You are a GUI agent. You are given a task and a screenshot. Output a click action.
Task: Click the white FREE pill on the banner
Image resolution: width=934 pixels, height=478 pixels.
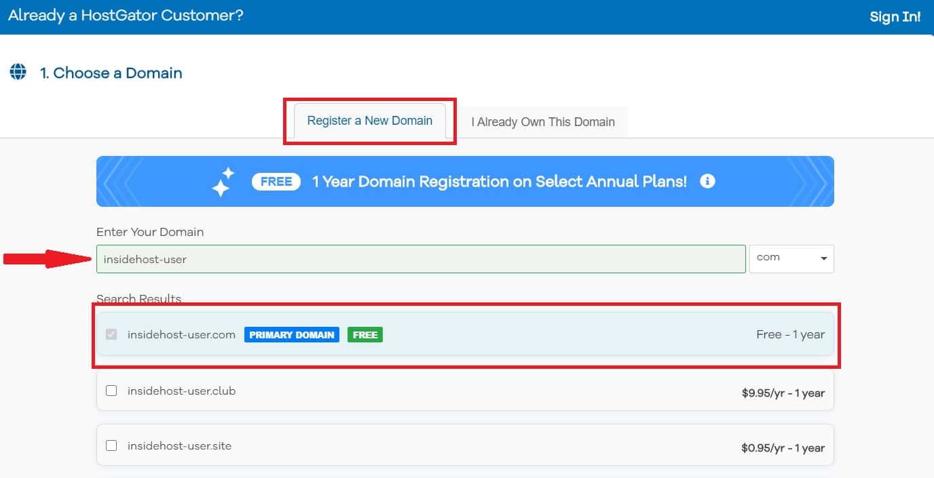(x=276, y=181)
